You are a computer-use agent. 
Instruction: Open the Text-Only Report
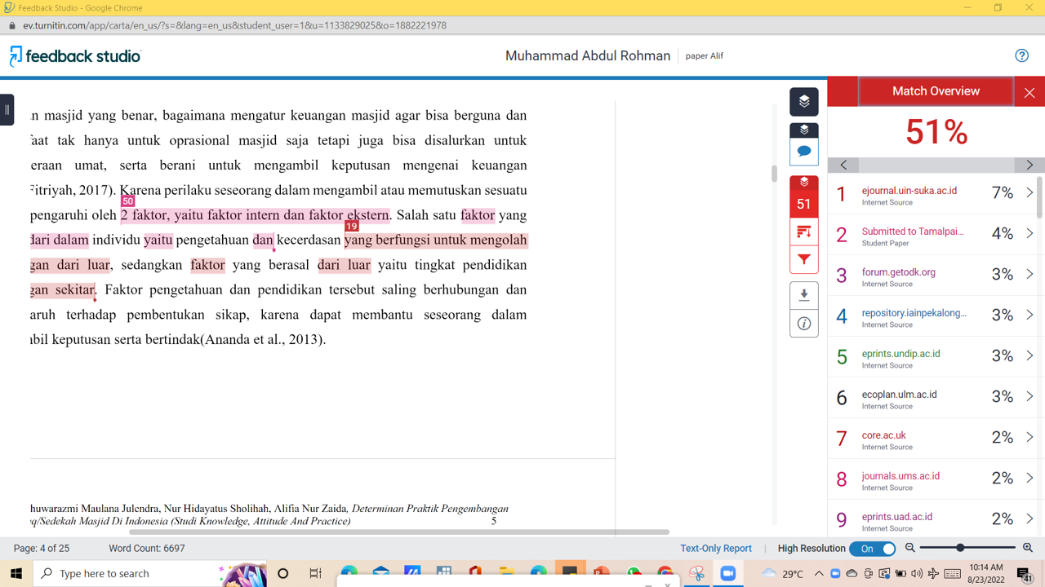point(715,549)
